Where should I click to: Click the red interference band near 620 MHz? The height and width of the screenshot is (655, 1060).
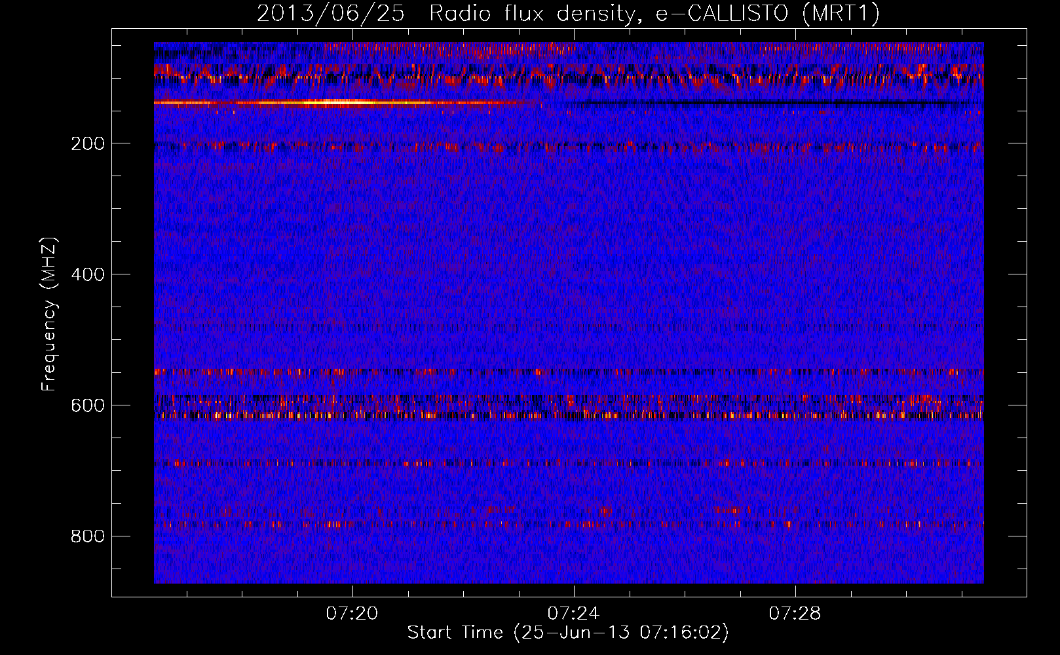pyautogui.click(x=569, y=415)
